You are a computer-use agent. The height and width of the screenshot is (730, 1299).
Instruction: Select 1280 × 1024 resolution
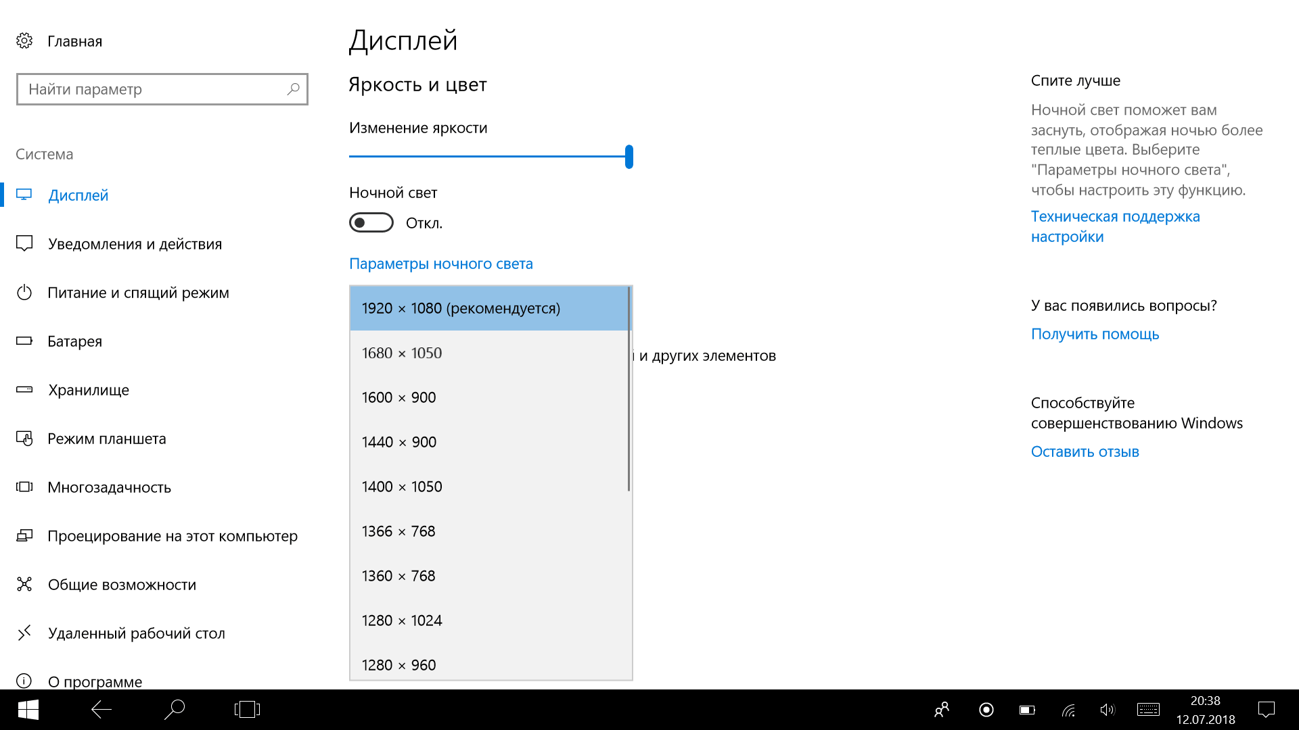(402, 620)
